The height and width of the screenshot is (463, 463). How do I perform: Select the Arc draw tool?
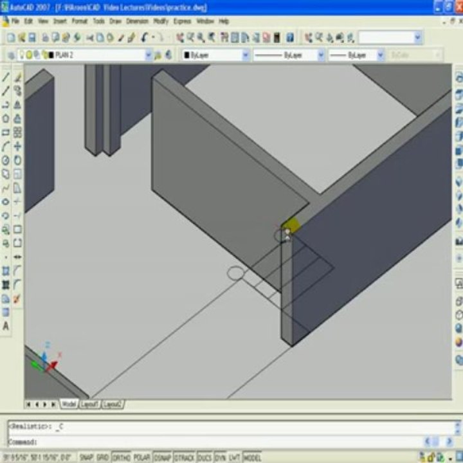[6, 147]
